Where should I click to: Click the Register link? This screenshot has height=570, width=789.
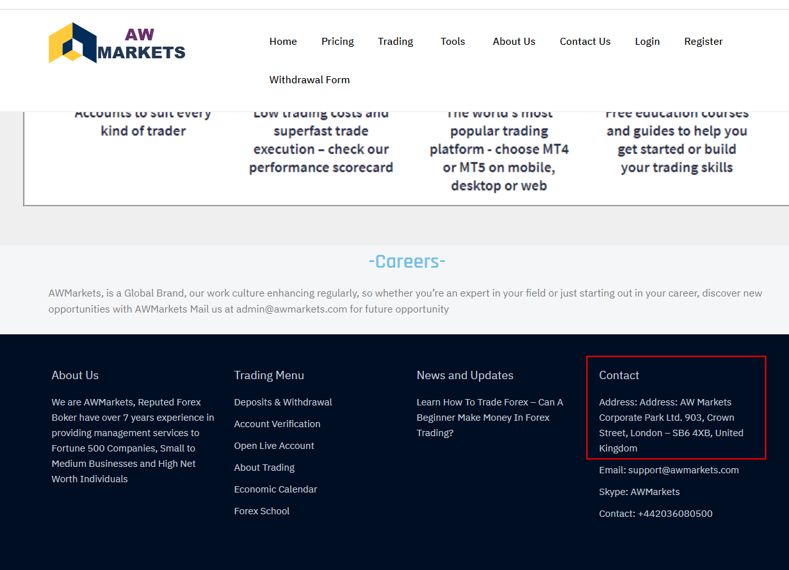point(703,42)
